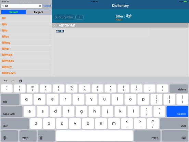Screen dimensions: 189x142
Task: Tap the tilde backtick key
Action: [7, 88]
